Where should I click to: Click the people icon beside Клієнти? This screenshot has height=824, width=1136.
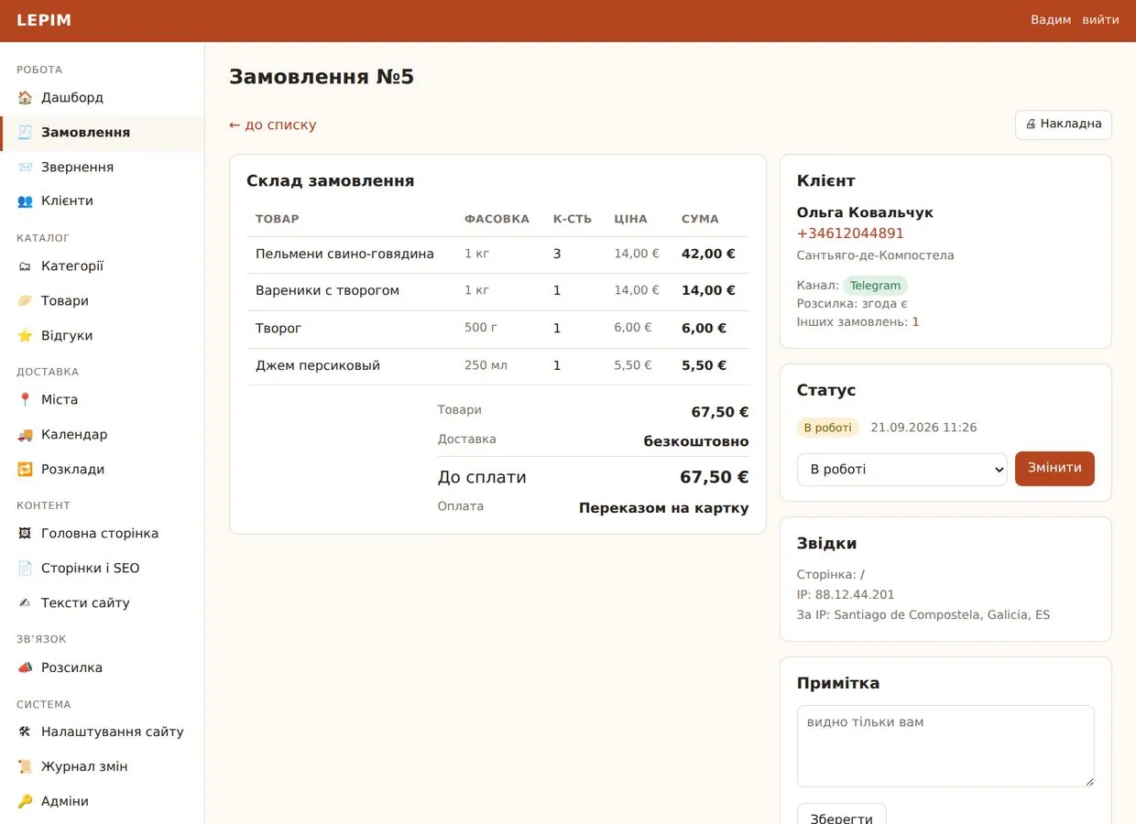(x=25, y=201)
